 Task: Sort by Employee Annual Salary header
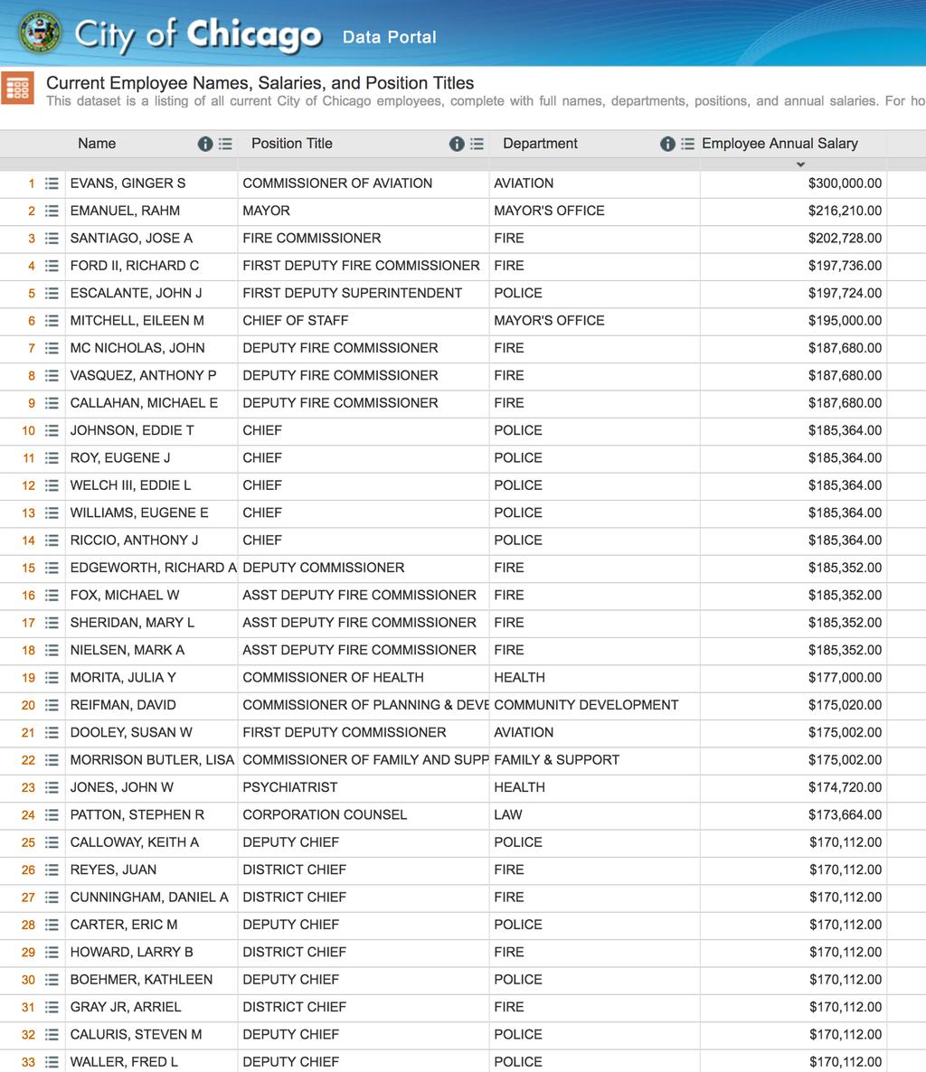[780, 144]
